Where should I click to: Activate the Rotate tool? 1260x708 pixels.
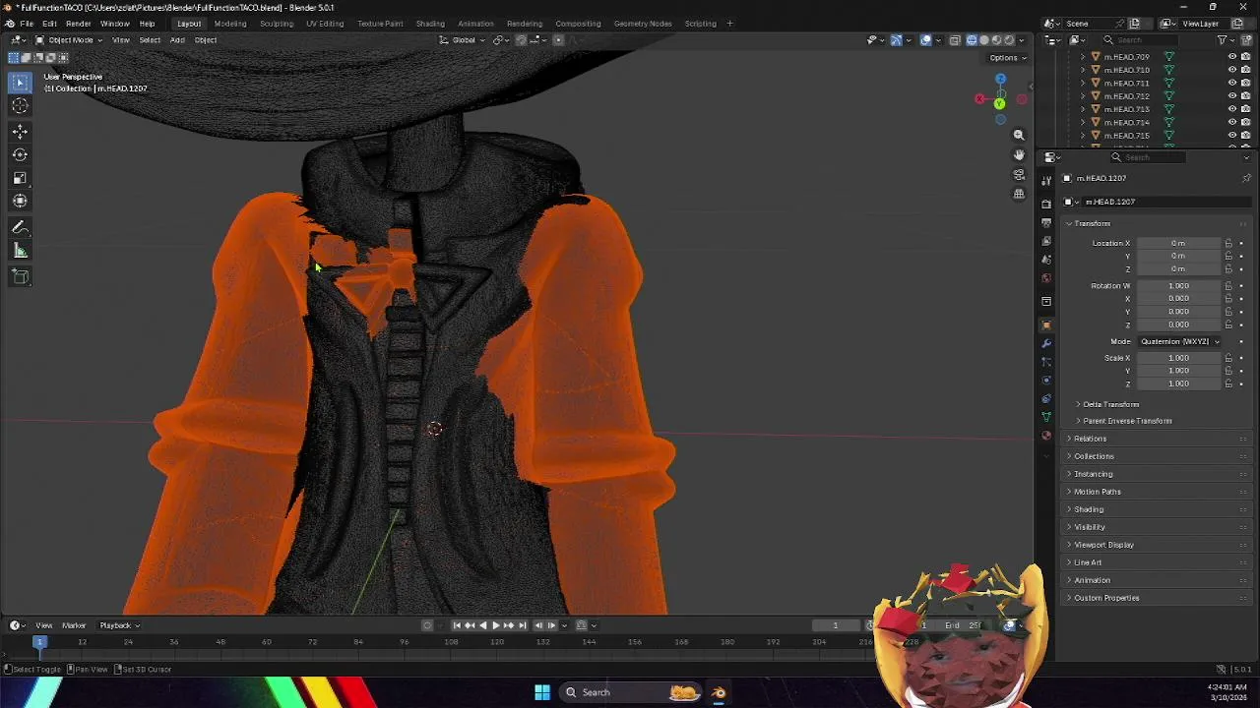click(20, 154)
